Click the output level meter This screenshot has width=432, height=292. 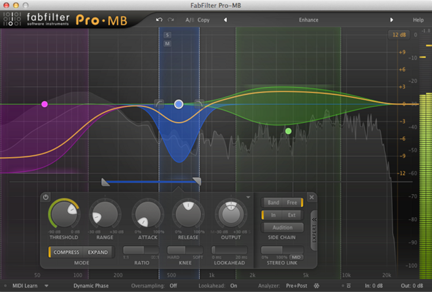click(426, 154)
